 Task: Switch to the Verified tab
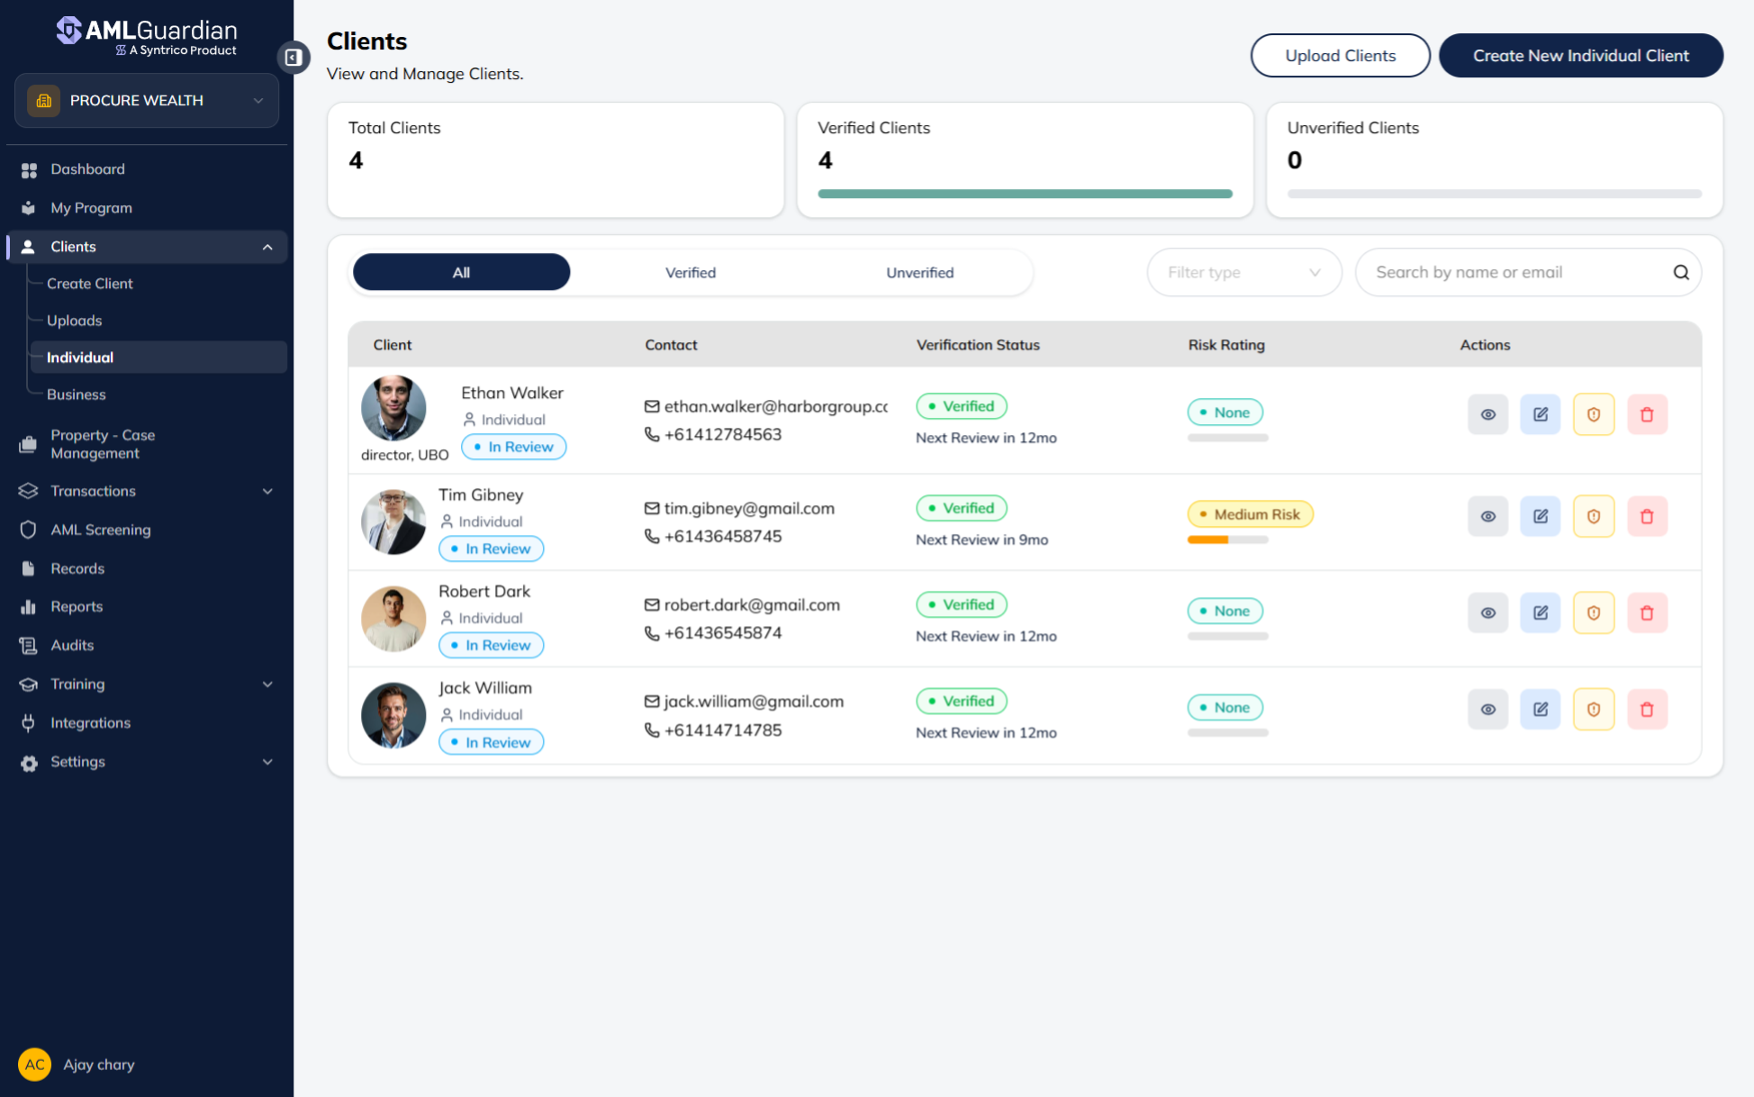coord(691,272)
